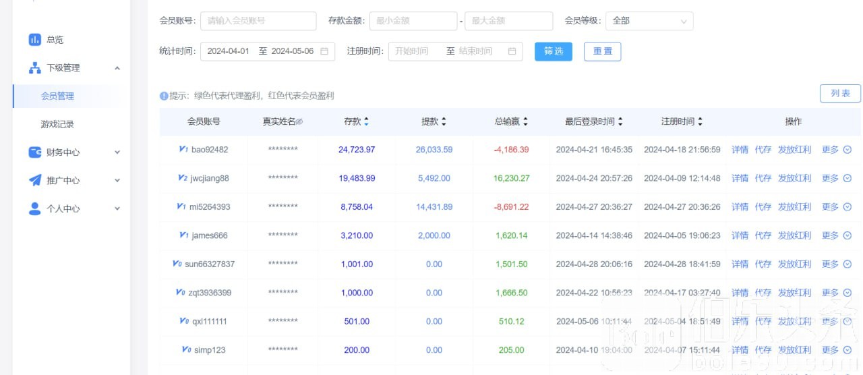This screenshot has height=375, width=863.
Task: Open 推广中心 menu label
Action: point(63,181)
